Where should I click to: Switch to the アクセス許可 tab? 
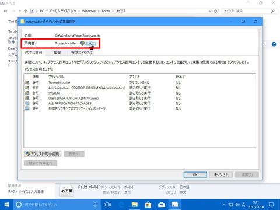[33, 52]
